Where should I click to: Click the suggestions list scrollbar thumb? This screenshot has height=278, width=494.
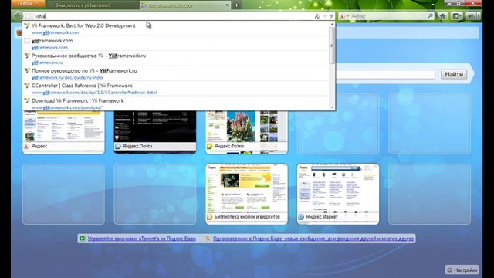pyautogui.click(x=332, y=46)
